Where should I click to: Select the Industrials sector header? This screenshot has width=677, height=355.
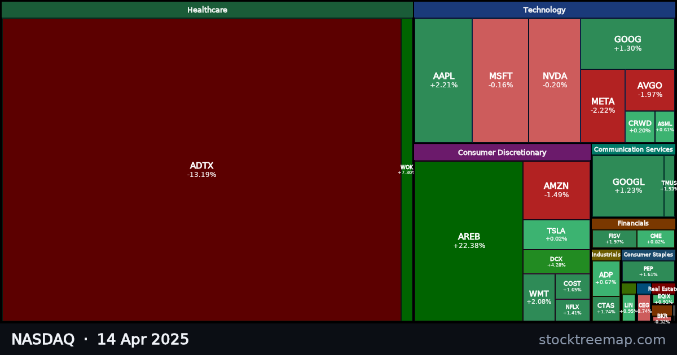pos(606,255)
